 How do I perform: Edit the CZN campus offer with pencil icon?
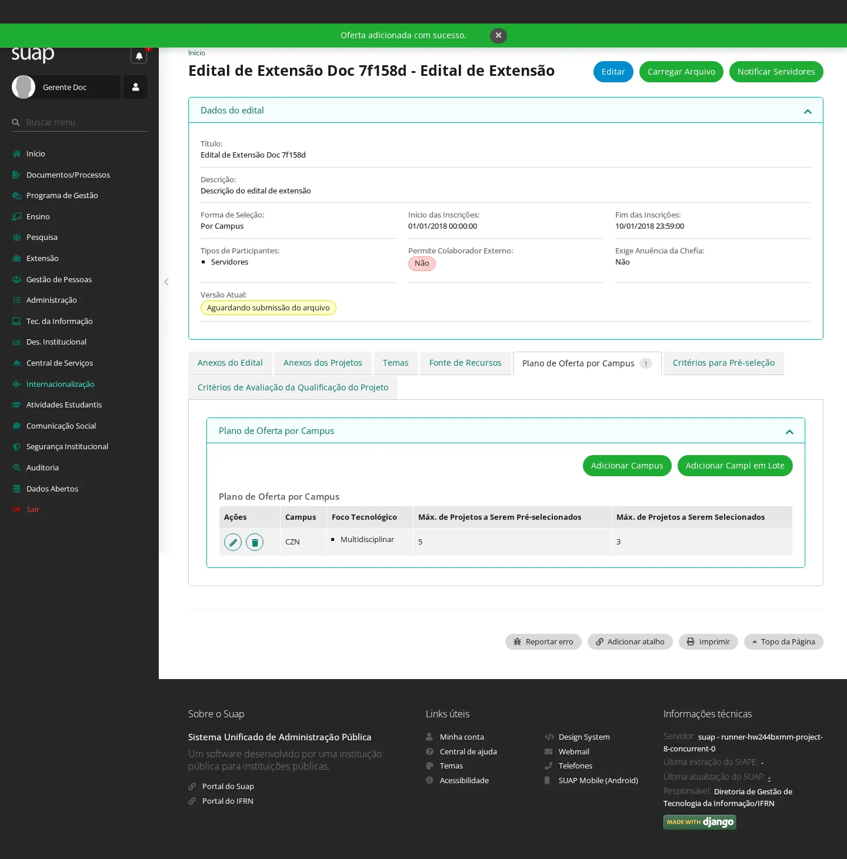(233, 542)
